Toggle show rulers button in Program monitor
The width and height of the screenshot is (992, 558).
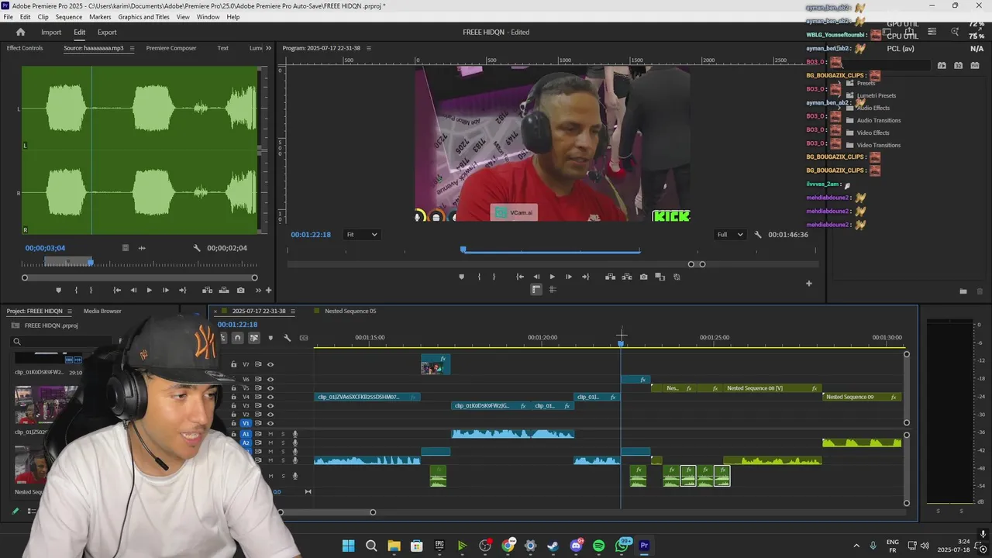(x=536, y=289)
